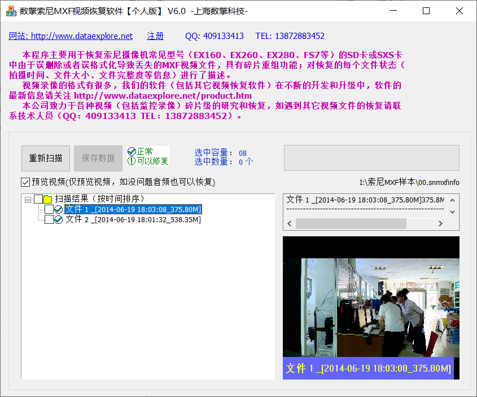Image resolution: width=477 pixels, height=397 pixels.
Task: Click the 注册 register link
Action: point(155,36)
